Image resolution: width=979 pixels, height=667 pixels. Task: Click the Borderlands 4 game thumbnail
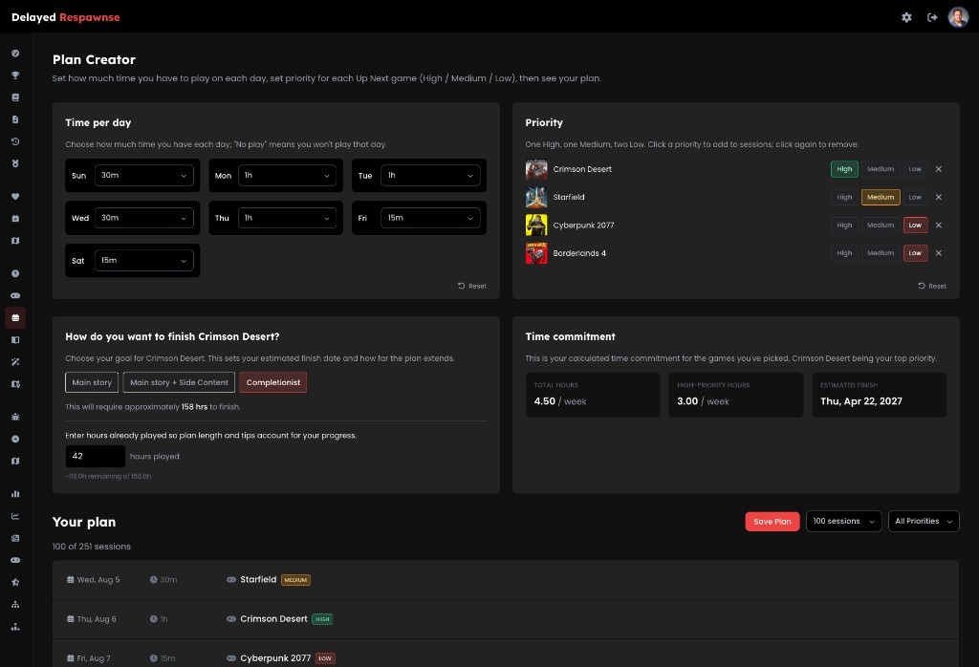click(536, 253)
